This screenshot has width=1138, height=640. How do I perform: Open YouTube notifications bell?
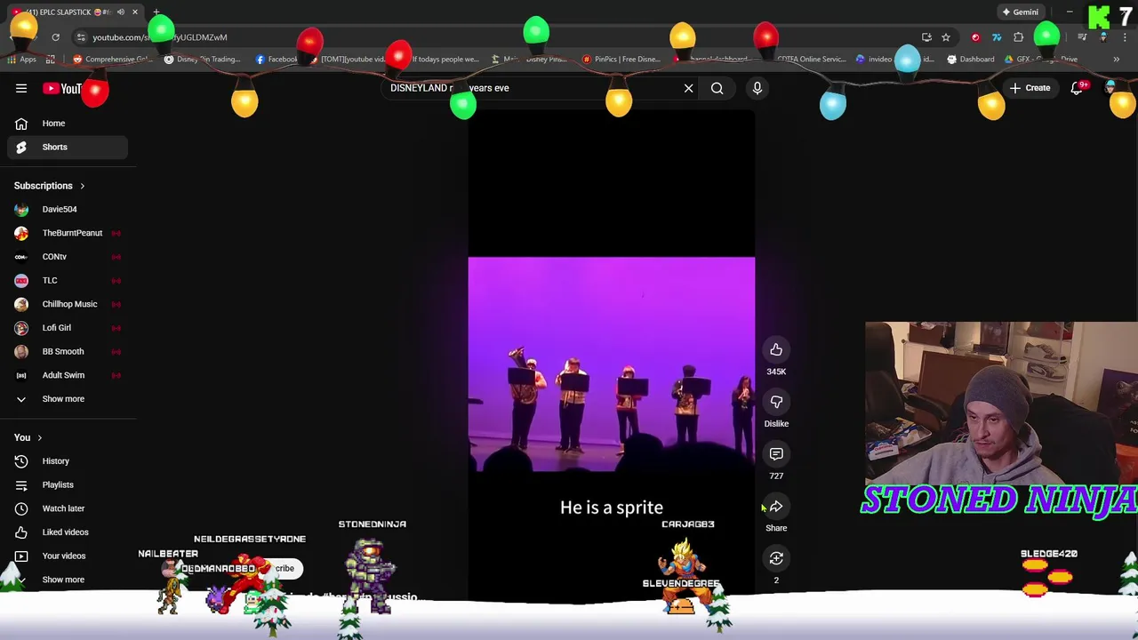(1077, 88)
